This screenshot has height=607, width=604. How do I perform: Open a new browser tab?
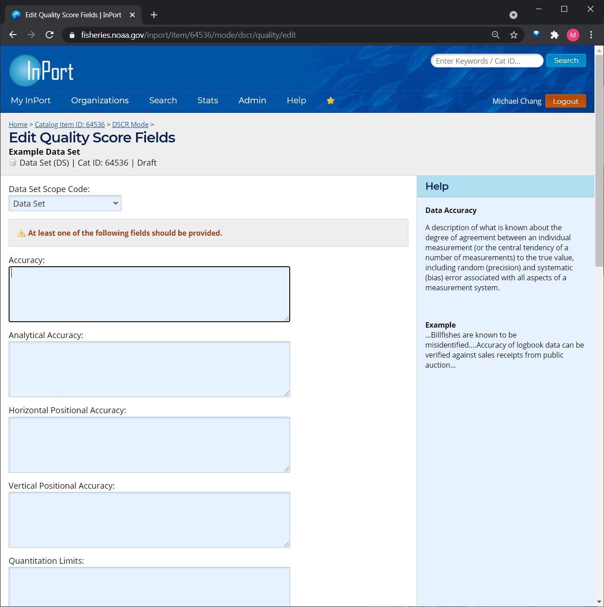(x=154, y=15)
